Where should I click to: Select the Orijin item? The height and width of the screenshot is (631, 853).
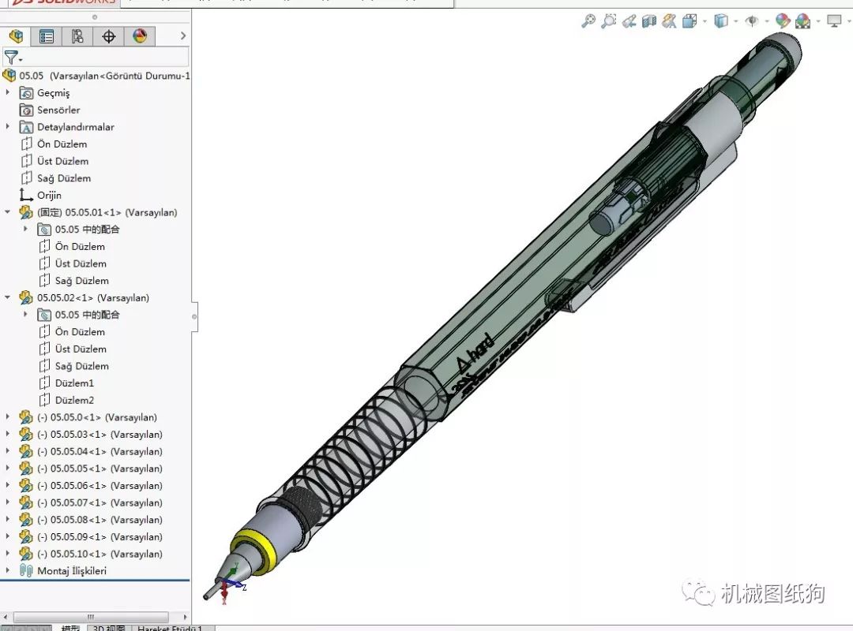pos(49,195)
